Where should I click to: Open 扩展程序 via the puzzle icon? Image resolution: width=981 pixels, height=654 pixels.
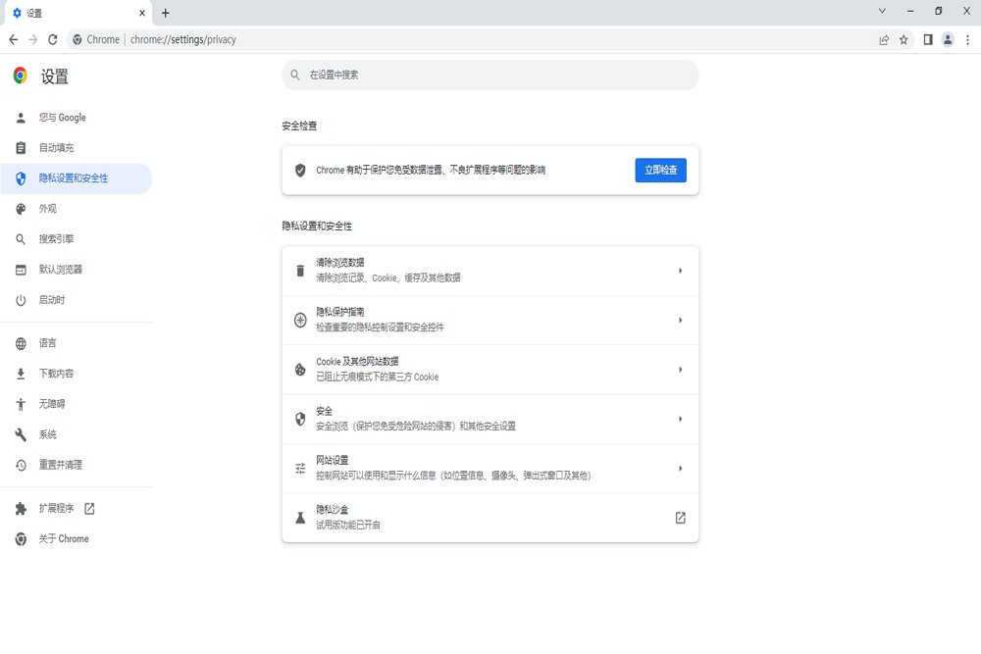[x=20, y=509]
